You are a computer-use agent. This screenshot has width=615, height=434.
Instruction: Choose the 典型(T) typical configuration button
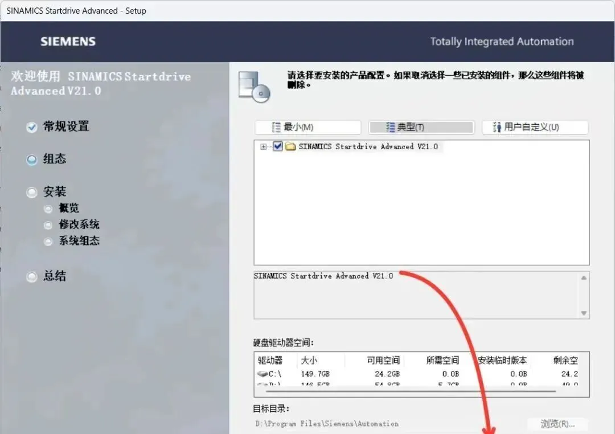click(x=421, y=127)
